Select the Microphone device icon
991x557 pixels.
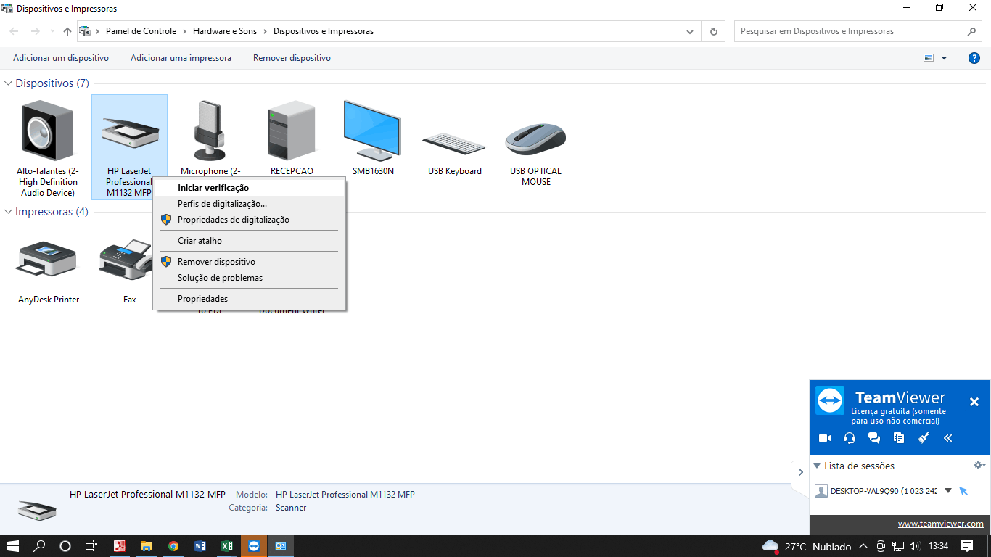point(210,131)
